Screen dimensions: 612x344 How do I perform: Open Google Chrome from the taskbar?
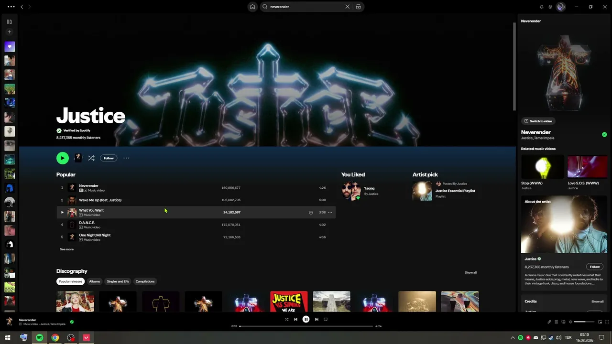[x=55, y=338]
